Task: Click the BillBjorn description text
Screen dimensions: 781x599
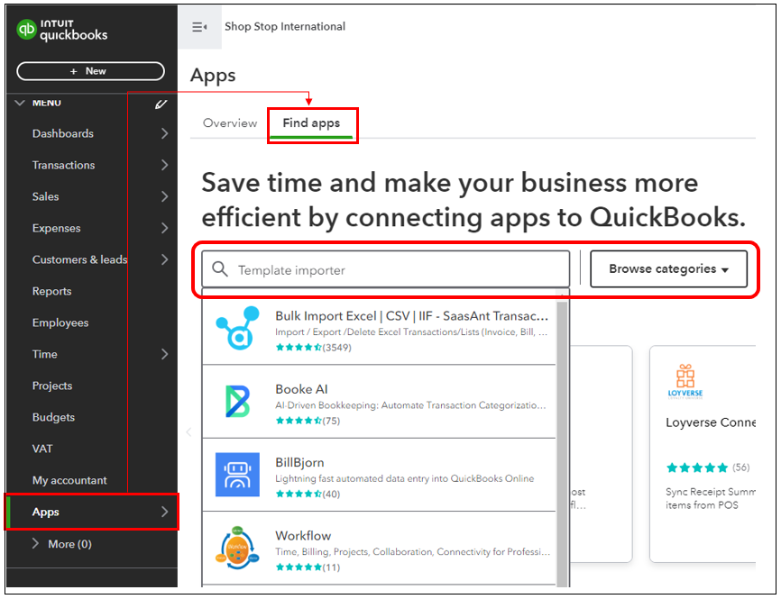Action: click(404, 478)
